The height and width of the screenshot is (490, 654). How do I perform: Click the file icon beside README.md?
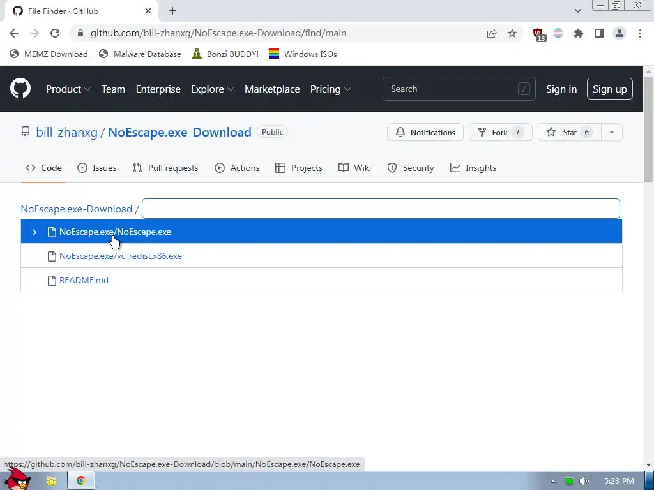pos(52,281)
